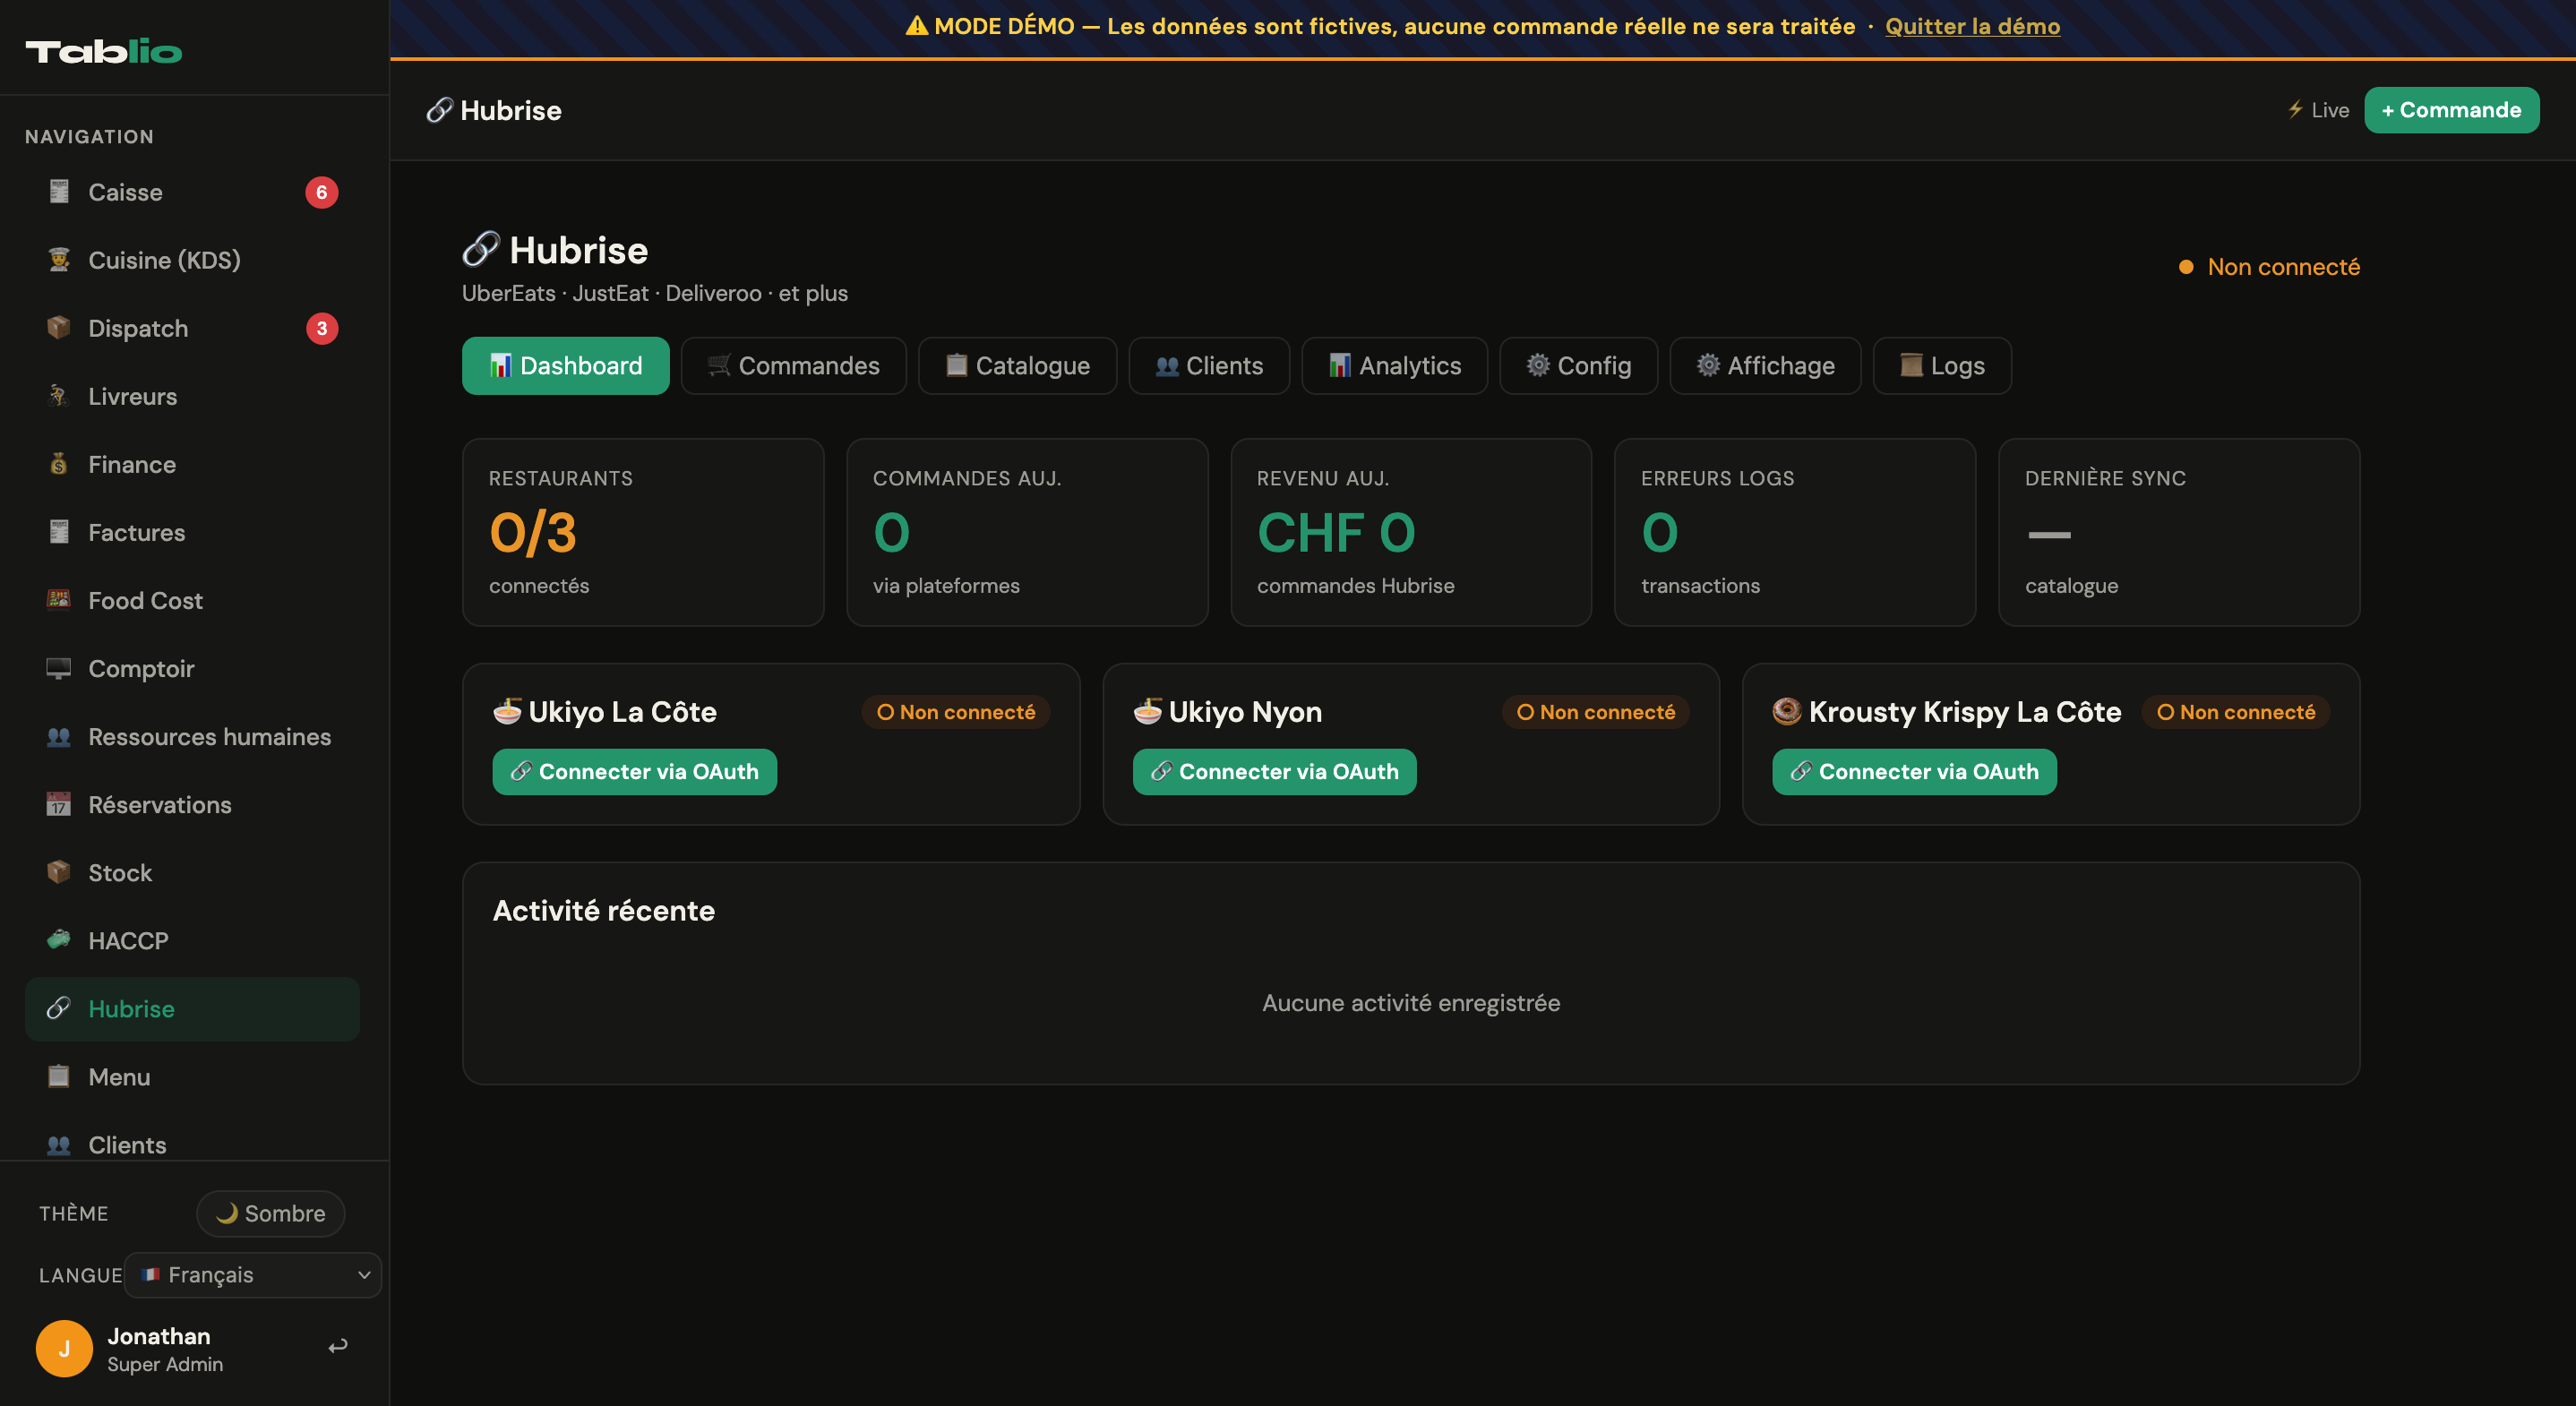Click the Finance money bag icon
The width and height of the screenshot is (2576, 1406).
[59, 463]
